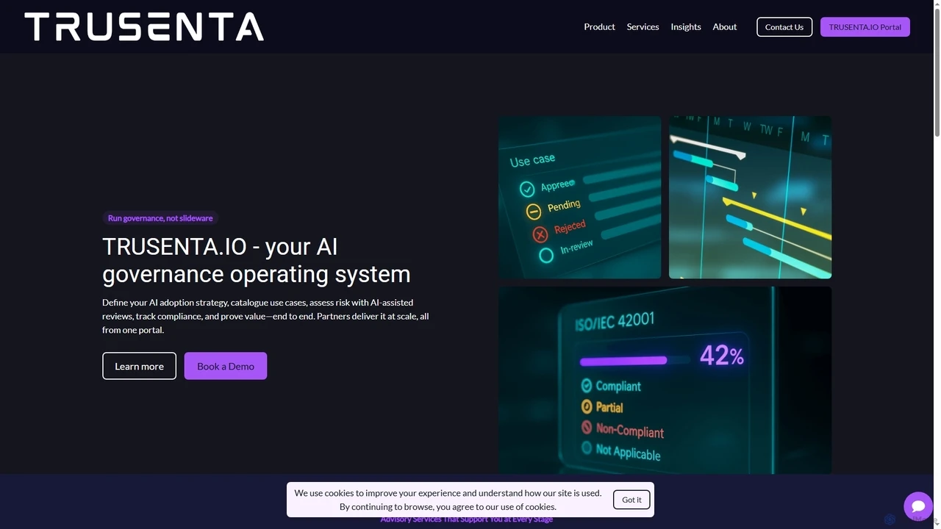The height and width of the screenshot is (529, 941).
Task: Click the 'We use cookies' notice text
Action: click(x=448, y=500)
